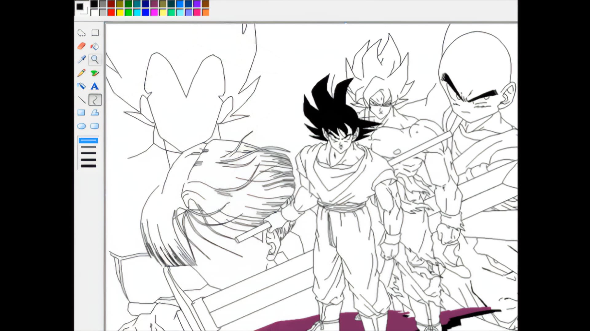The height and width of the screenshot is (331, 590).
Task: Select the thinnest line width option
Action: [88, 141]
